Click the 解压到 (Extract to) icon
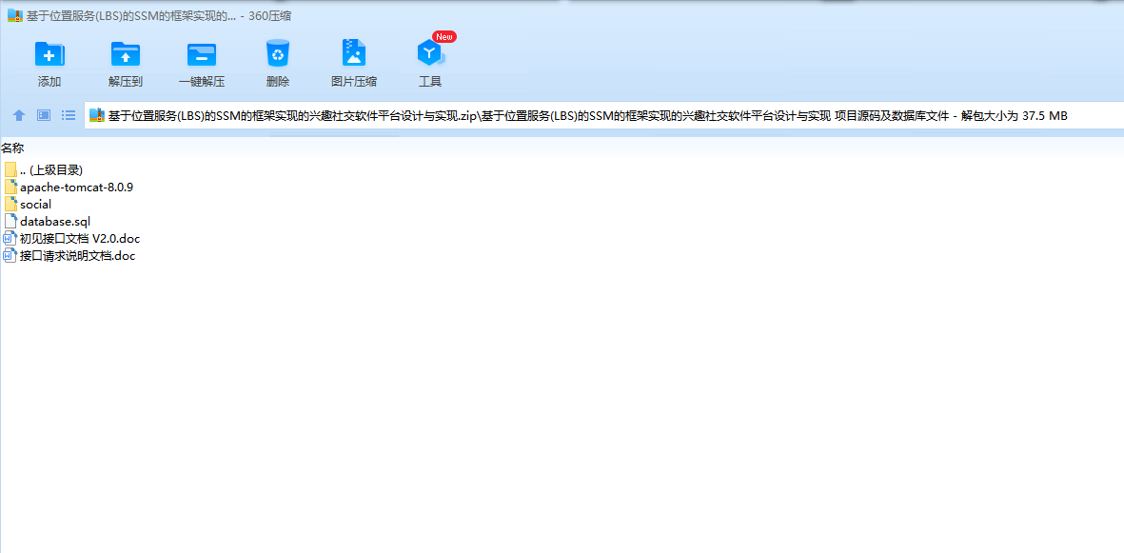The width and height of the screenshot is (1124, 553). tap(126, 54)
